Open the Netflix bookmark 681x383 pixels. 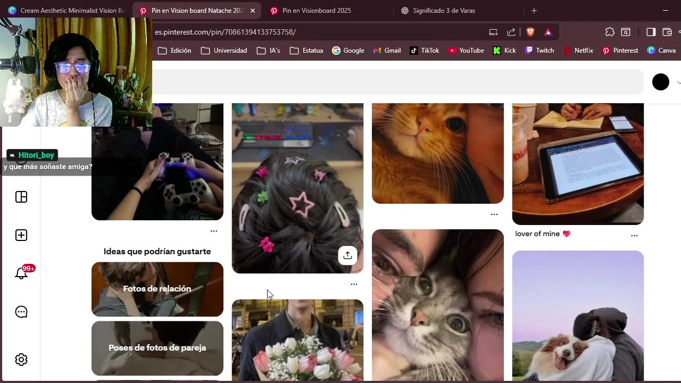[578, 51]
